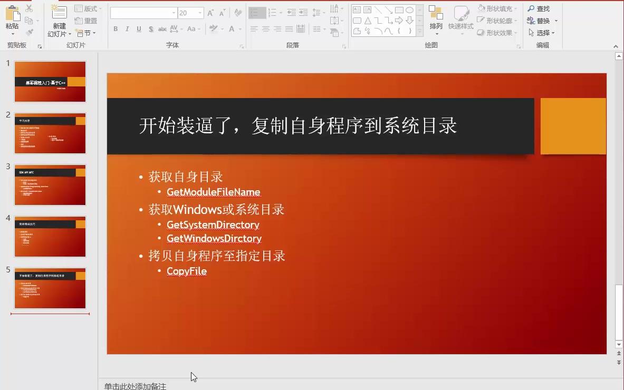This screenshot has width=624, height=390.
Task: Click the 粘贴 (Paste) icon
Action: 12,15
